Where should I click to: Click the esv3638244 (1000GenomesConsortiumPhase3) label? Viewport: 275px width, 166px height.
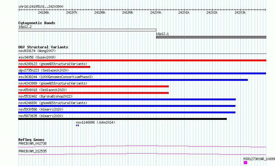click(56, 77)
